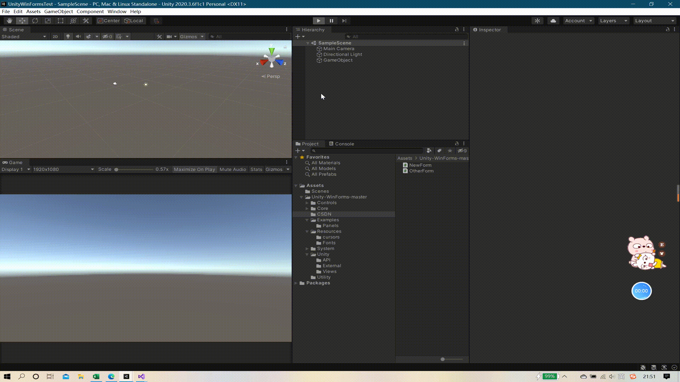Switch to the Console tab

click(x=341, y=144)
